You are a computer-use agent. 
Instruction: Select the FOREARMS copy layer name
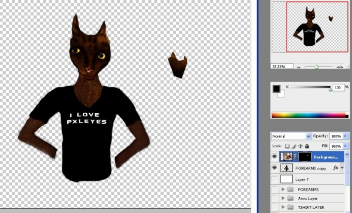(311, 168)
